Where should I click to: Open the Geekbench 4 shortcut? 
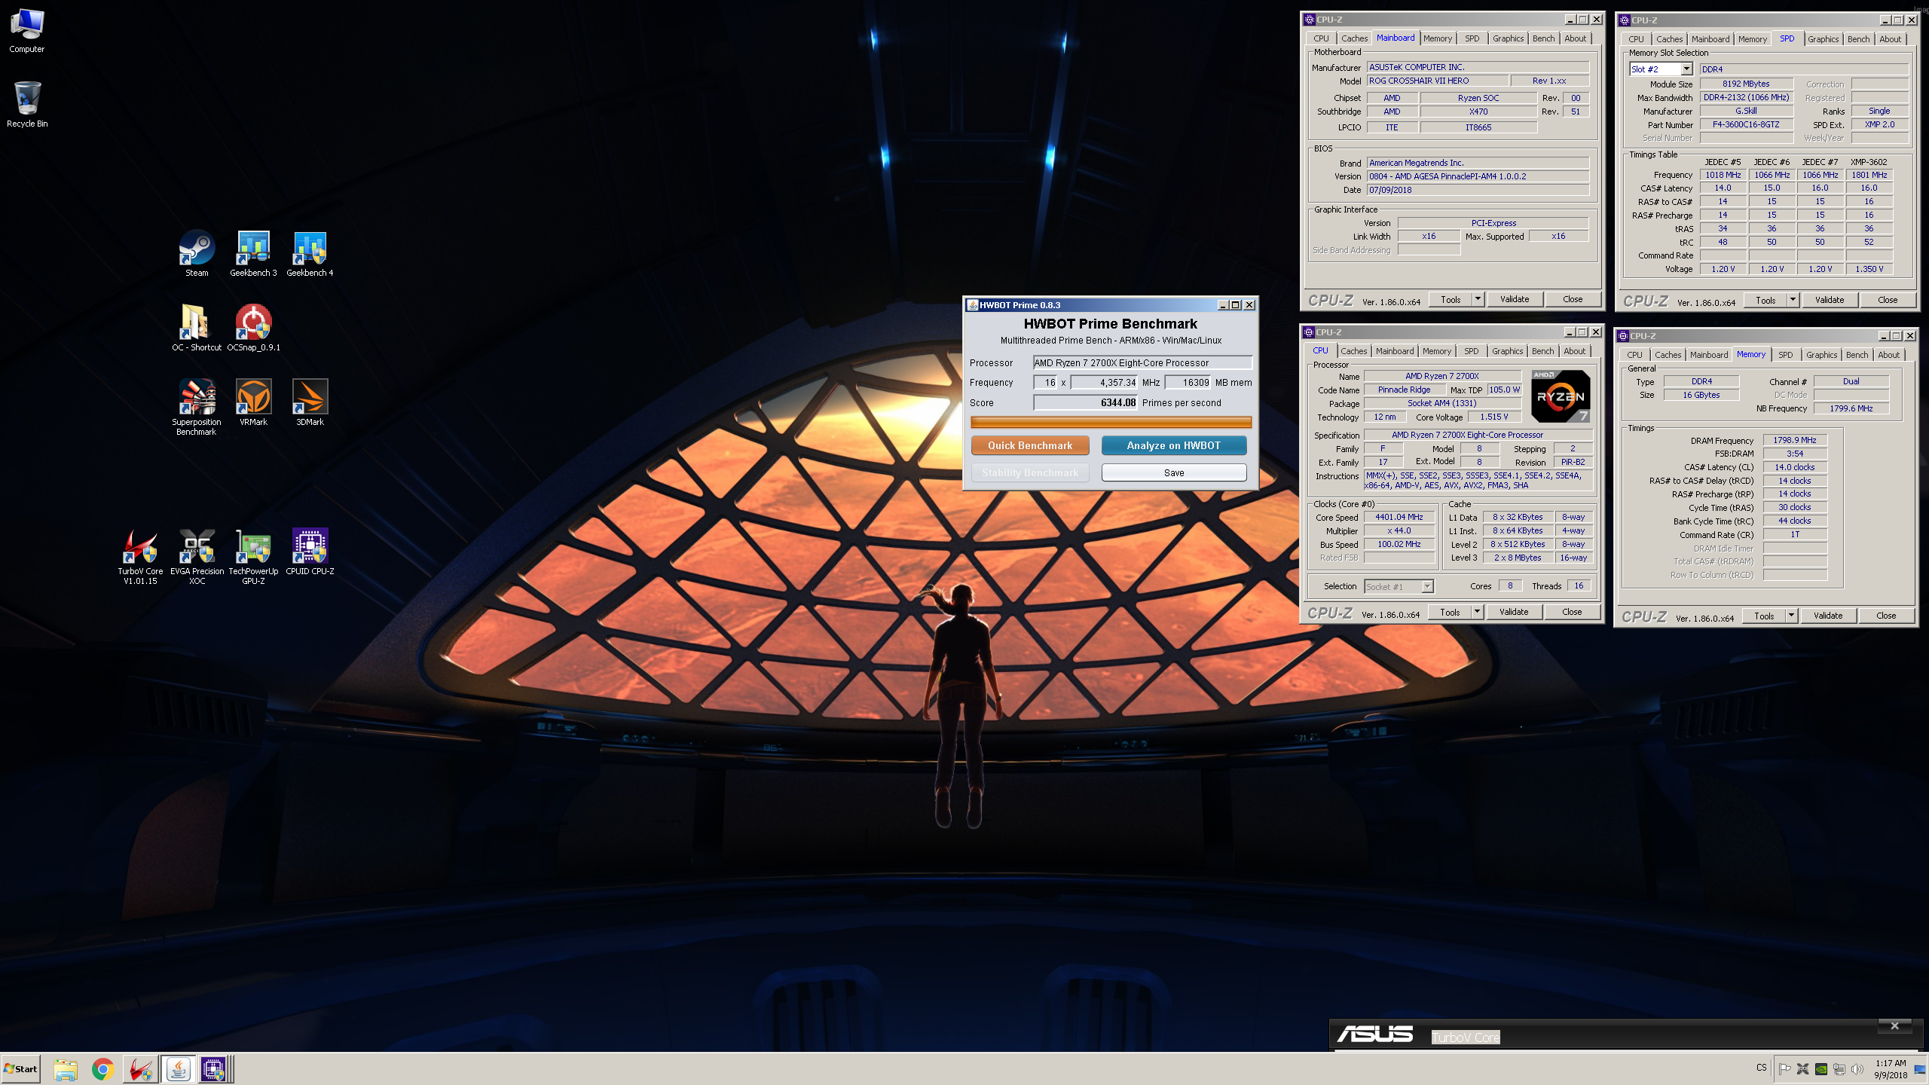tap(310, 254)
